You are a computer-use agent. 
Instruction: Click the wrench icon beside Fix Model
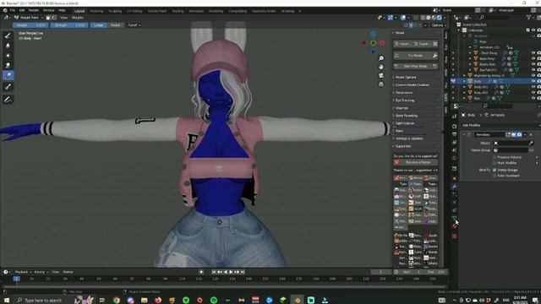point(435,56)
